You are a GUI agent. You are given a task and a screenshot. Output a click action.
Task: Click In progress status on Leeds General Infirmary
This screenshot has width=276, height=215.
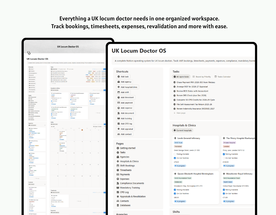tap(180, 166)
